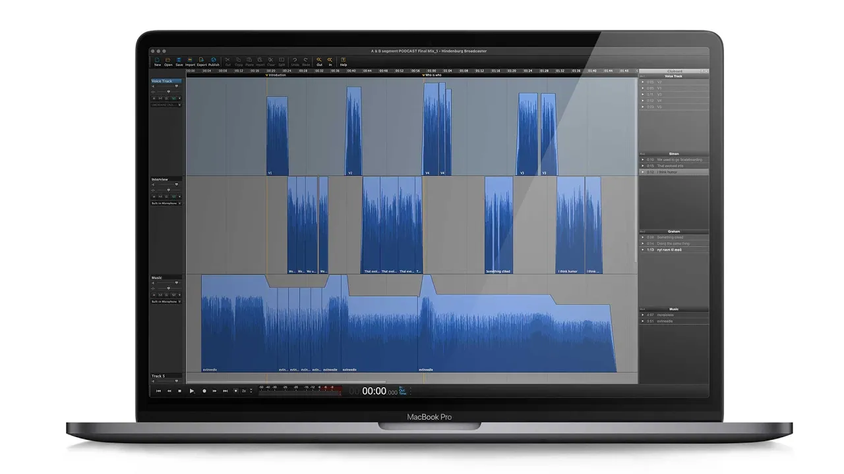
Task: Click the horizontal timeline scrollbar
Action: pos(286,381)
